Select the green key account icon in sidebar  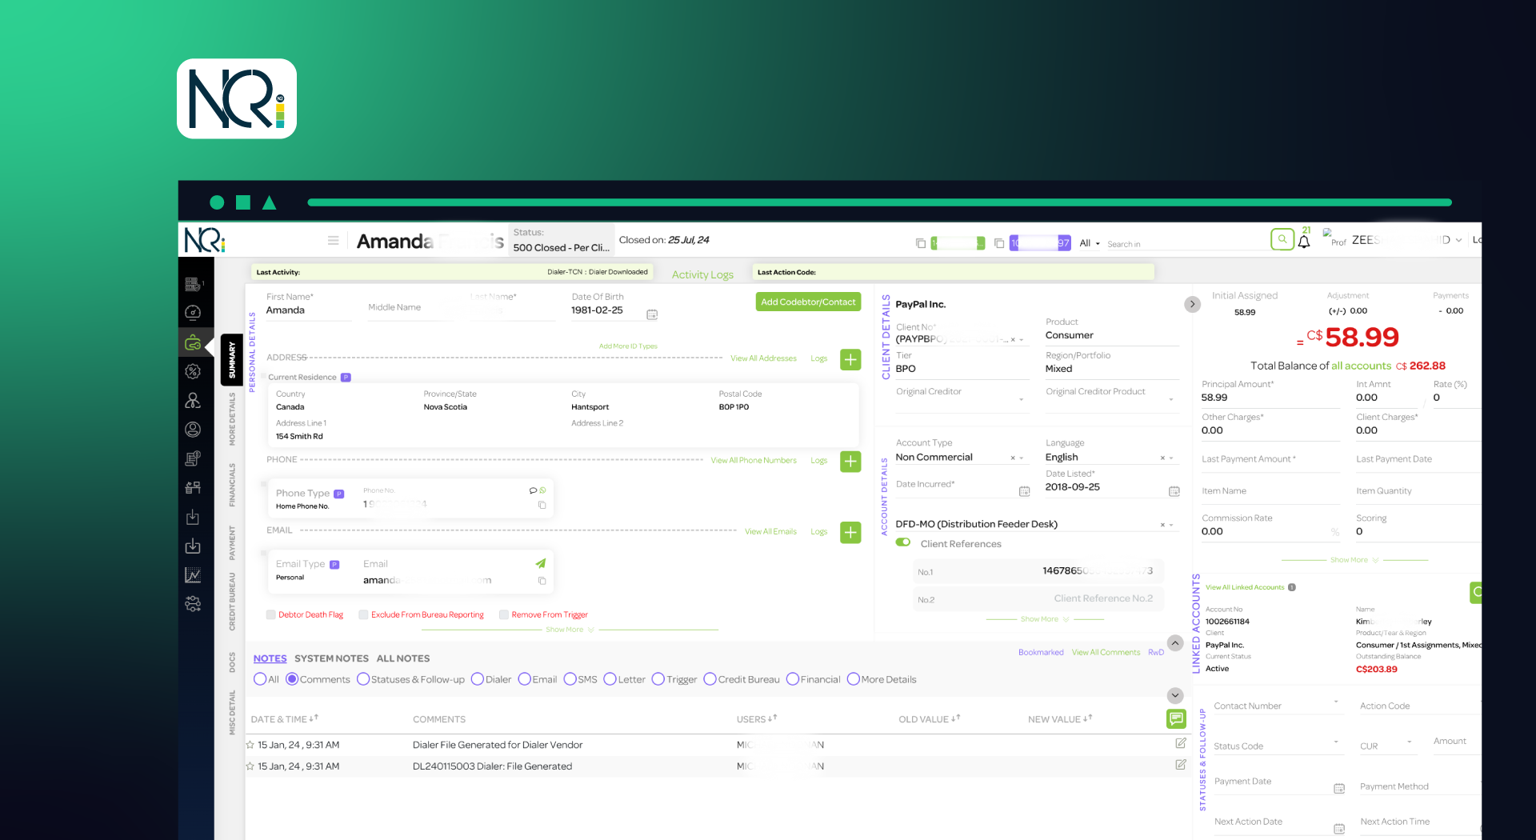pyautogui.click(x=194, y=342)
